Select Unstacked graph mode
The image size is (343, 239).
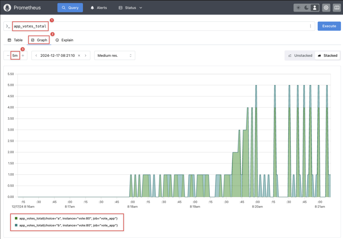click(300, 56)
